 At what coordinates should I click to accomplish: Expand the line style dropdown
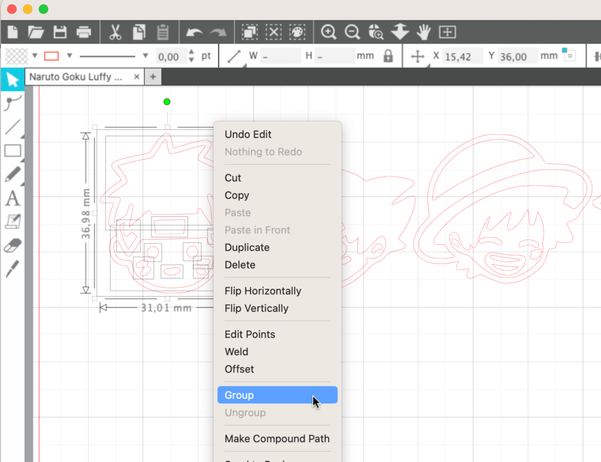[146, 56]
